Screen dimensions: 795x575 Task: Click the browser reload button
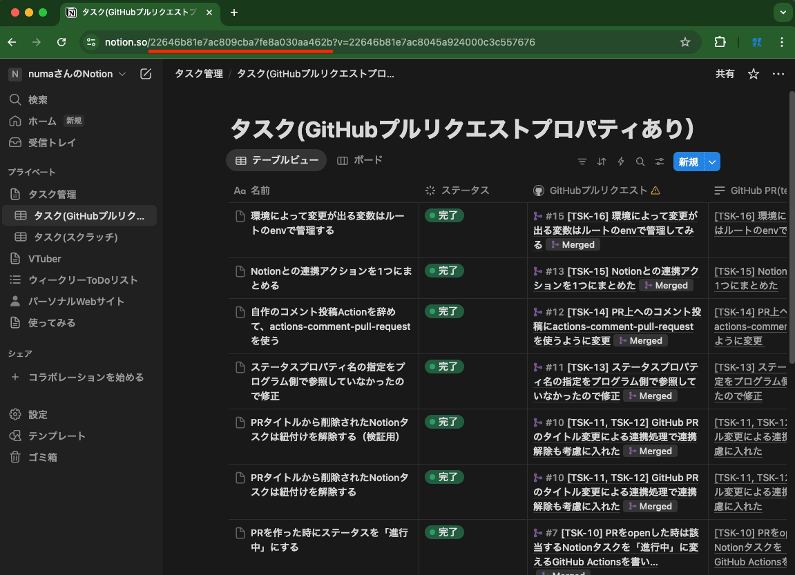61,42
